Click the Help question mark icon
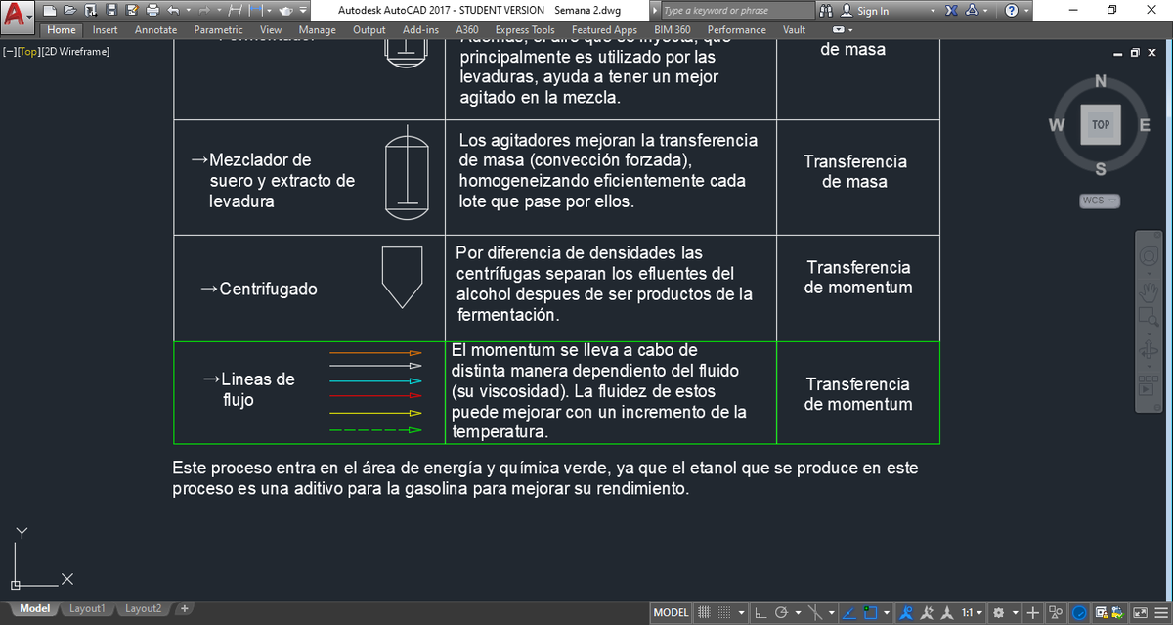 pyautogui.click(x=1012, y=11)
